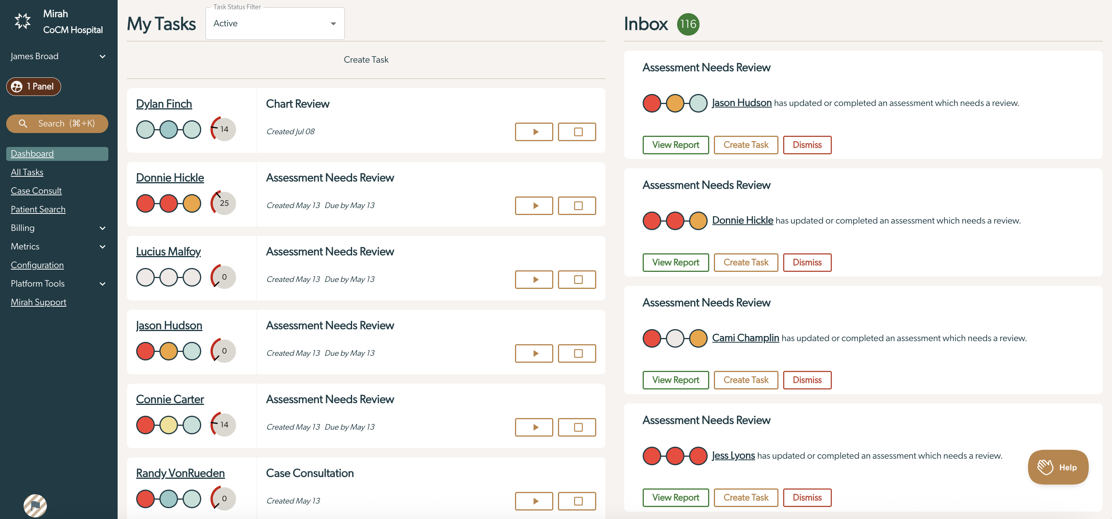Click the search magnifier icon
Viewport: 1112px width, 519px height.
(23, 124)
